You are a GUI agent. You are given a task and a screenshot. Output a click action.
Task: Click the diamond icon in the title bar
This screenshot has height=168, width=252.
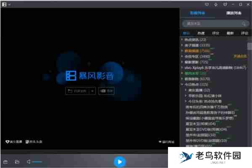coord(216,5)
